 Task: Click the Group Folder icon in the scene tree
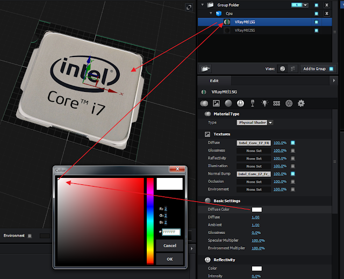click(x=210, y=5)
